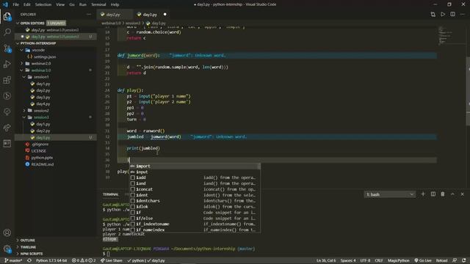Click Spaces: 4 indentation setting
470x264 pixels.
348,260
